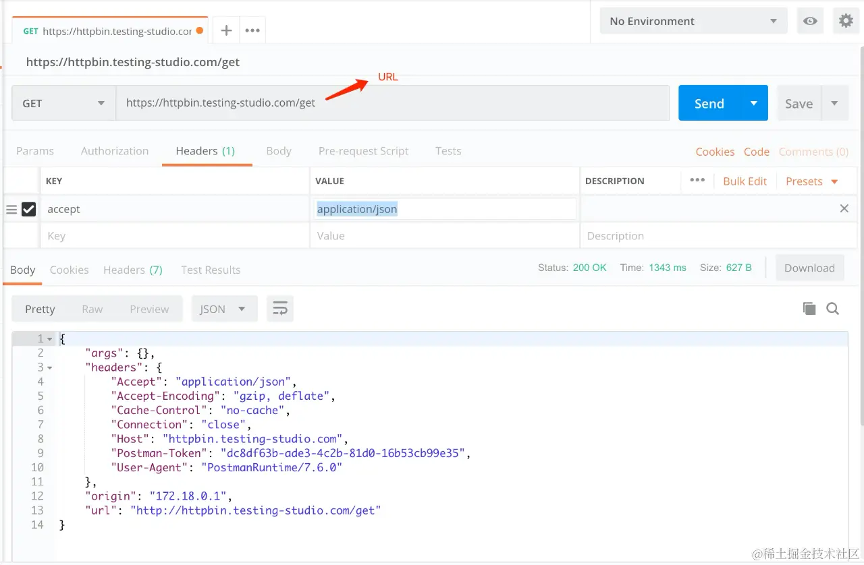The image size is (864, 565).
Task: Click the Save button
Action: pyautogui.click(x=799, y=103)
